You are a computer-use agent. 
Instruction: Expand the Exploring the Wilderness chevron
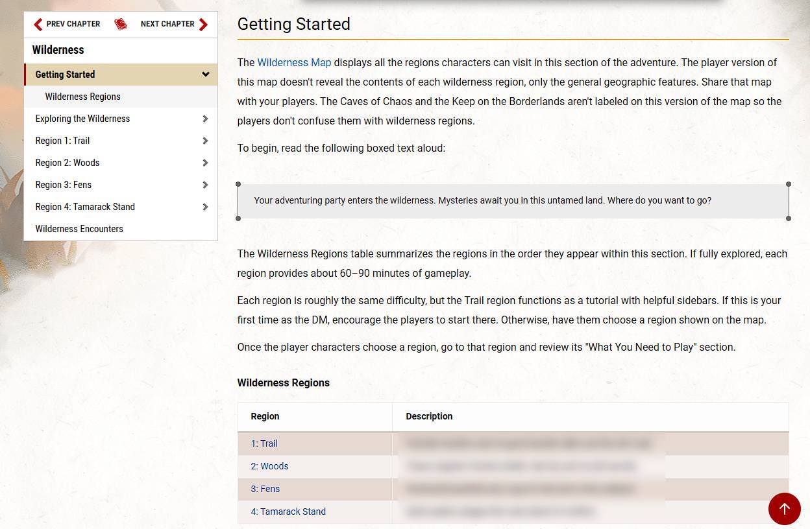click(205, 119)
